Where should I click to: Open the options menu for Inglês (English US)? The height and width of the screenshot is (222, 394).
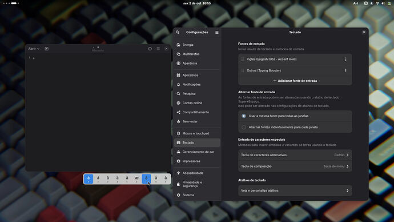(x=346, y=59)
